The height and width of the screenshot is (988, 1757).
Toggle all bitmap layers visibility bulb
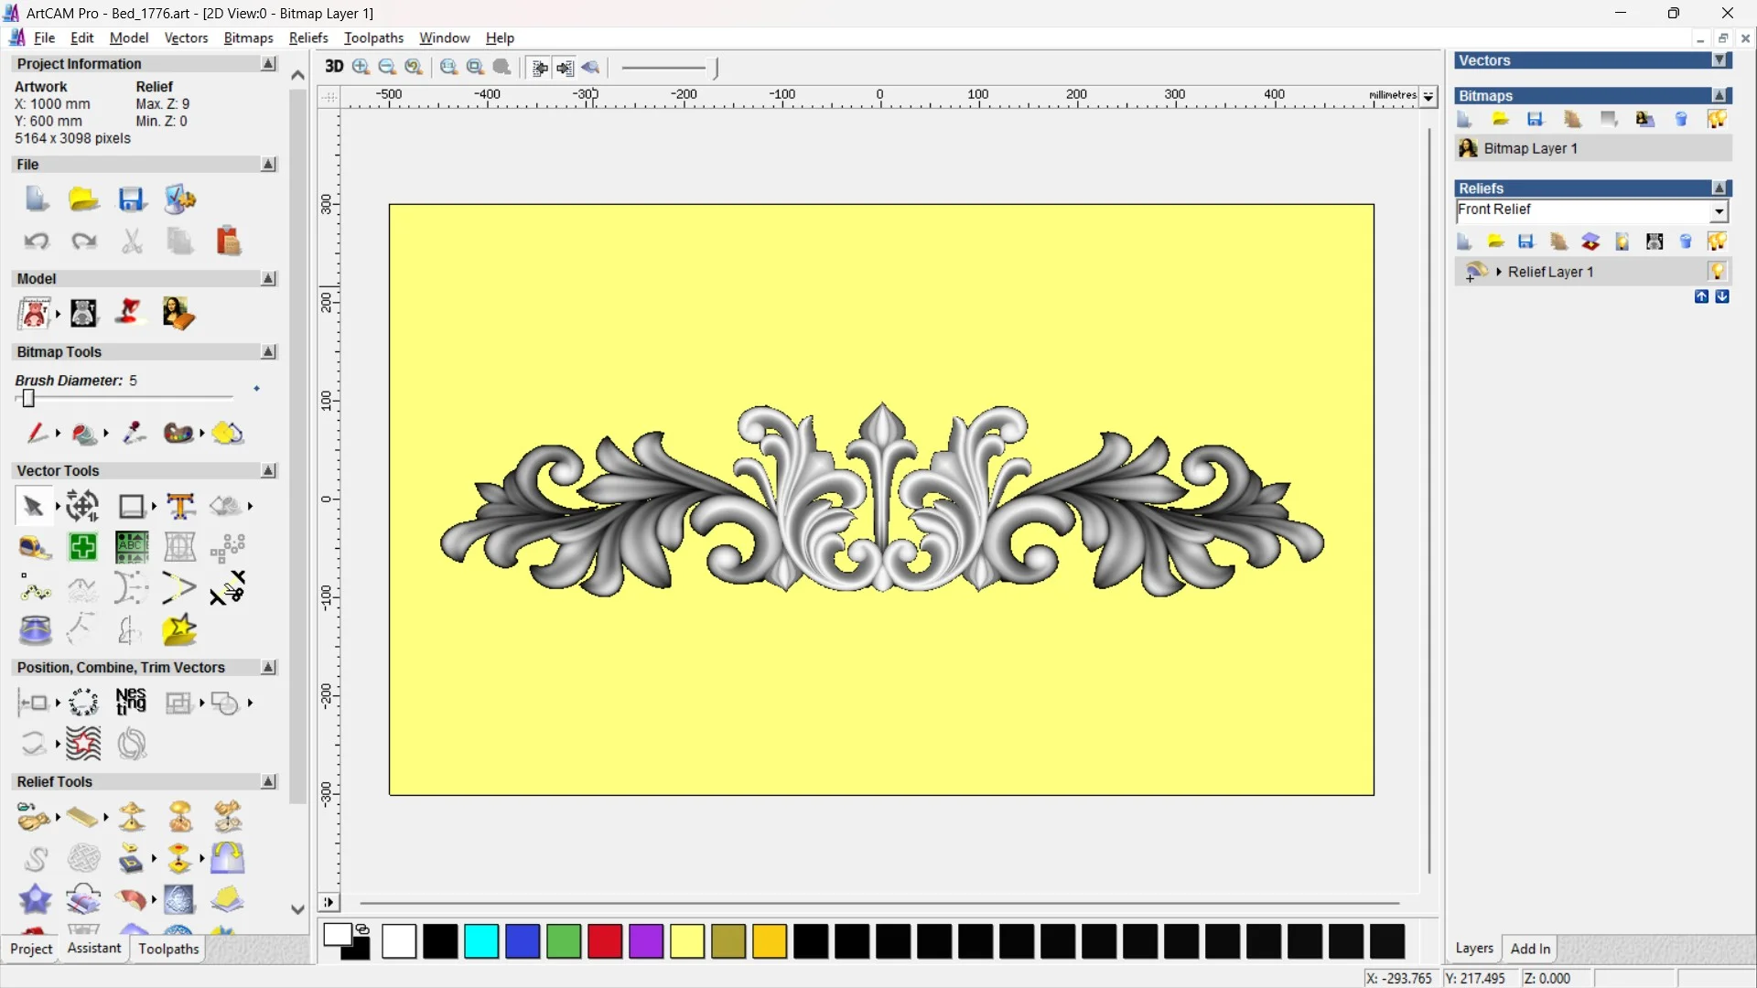[1717, 119]
